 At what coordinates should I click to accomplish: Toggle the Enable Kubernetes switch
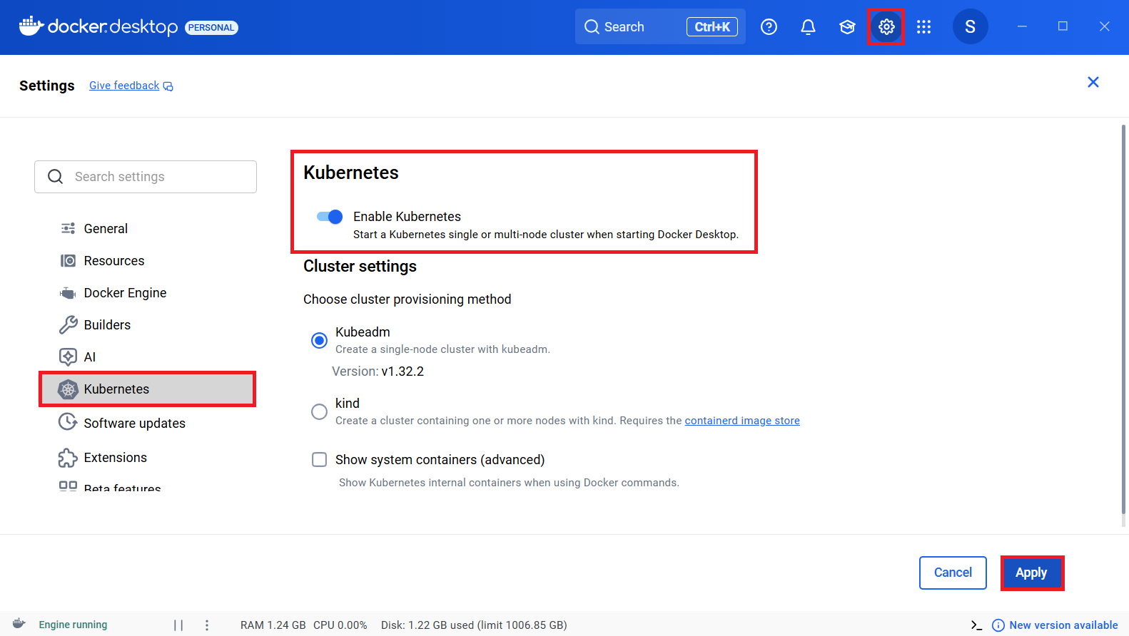330,217
